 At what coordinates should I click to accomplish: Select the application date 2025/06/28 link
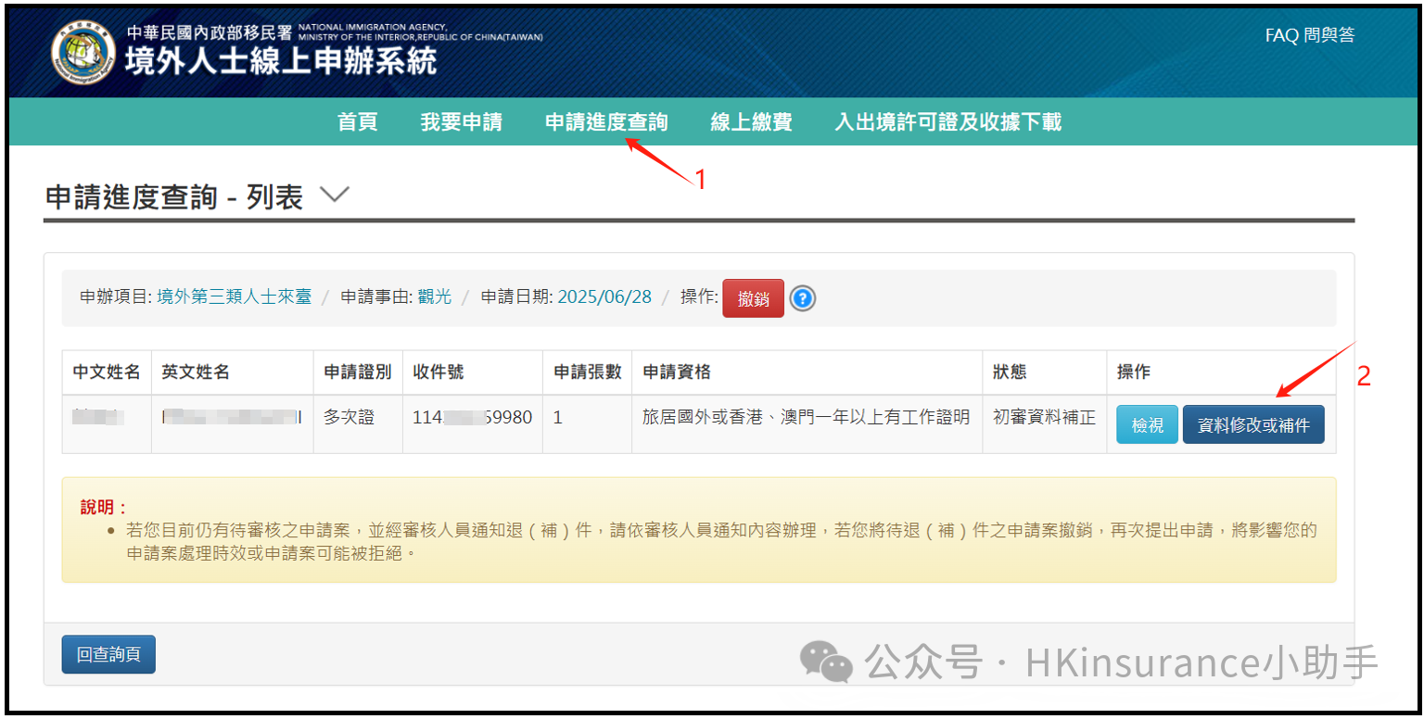coord(604,298)
